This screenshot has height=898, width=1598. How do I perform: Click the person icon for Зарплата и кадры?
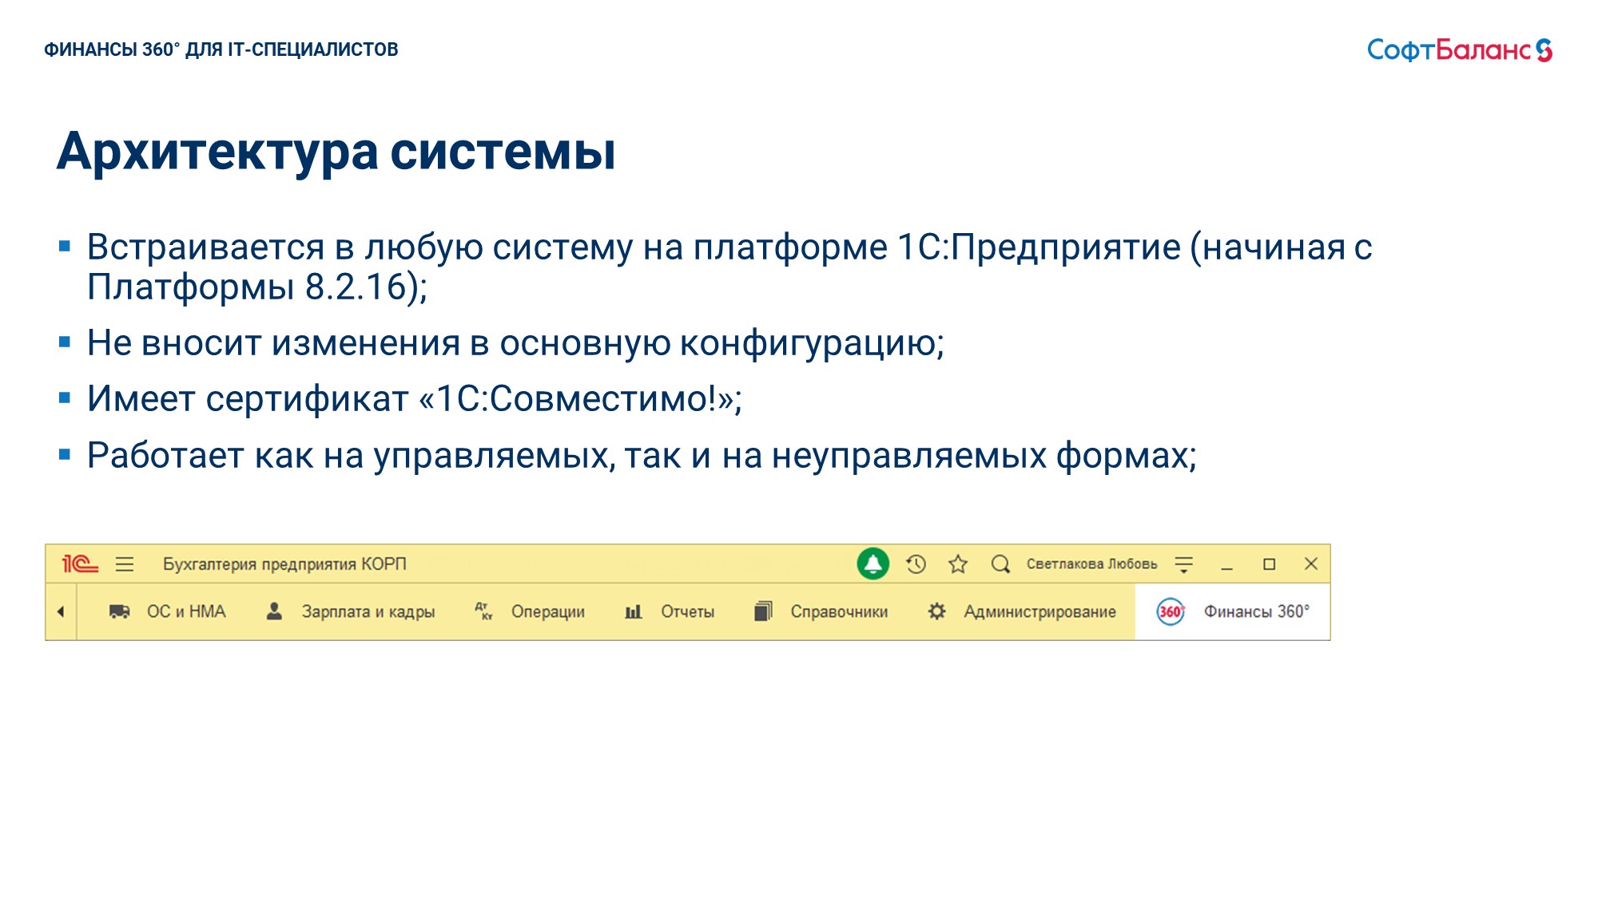coord(274,611)
